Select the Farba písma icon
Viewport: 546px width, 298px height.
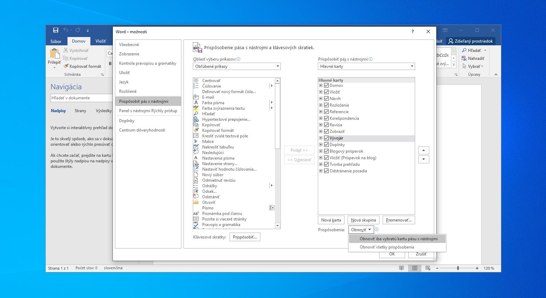[196, 103]
